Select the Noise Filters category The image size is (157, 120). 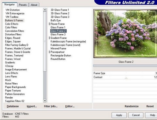tap(11, 83)
